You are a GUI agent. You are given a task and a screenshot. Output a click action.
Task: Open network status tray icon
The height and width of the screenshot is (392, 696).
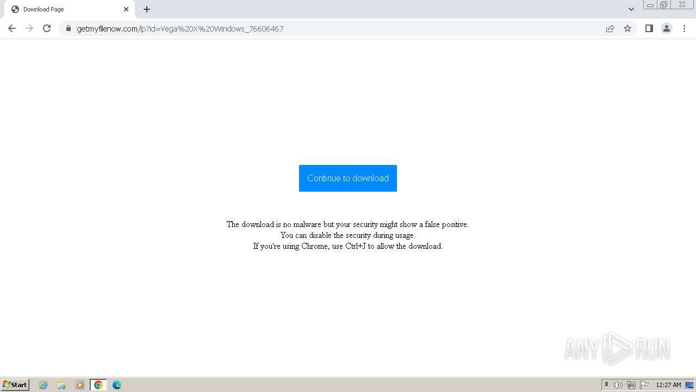coord(631,385)
